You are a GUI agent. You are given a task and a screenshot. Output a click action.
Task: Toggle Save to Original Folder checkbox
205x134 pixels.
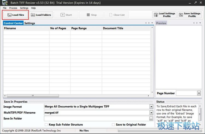coord(113,125)
